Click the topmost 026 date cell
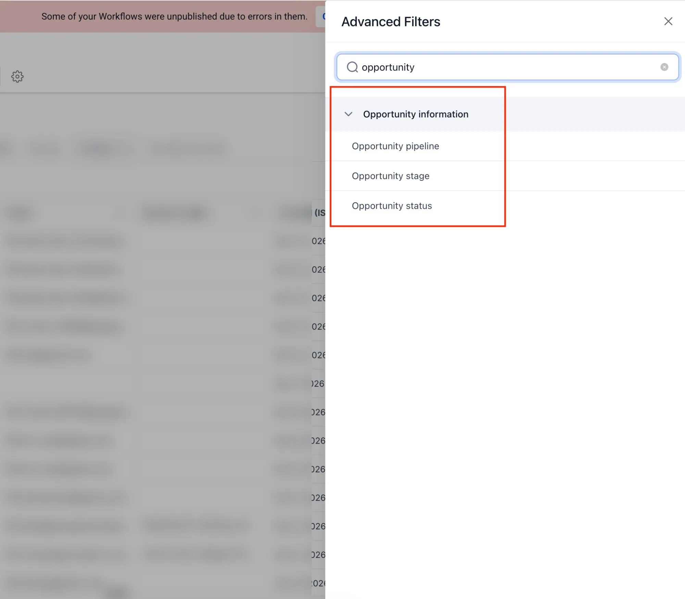 pos(318,241)
